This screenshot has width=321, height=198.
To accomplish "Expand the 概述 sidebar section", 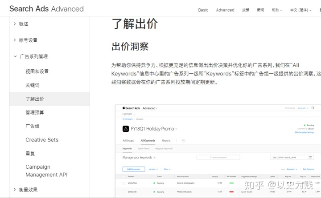I will pos(24,24).
